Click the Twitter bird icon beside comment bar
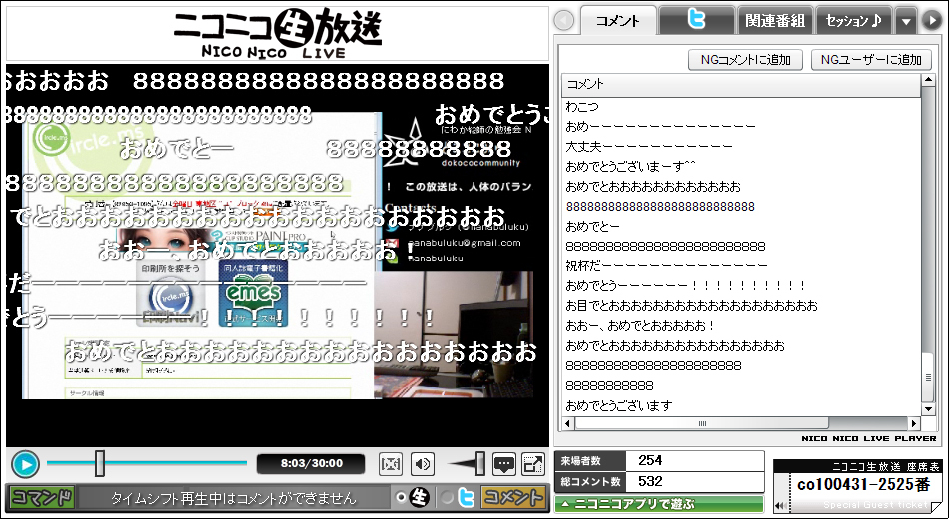Viewport: 949px width, 519px height. pos(466,498)
